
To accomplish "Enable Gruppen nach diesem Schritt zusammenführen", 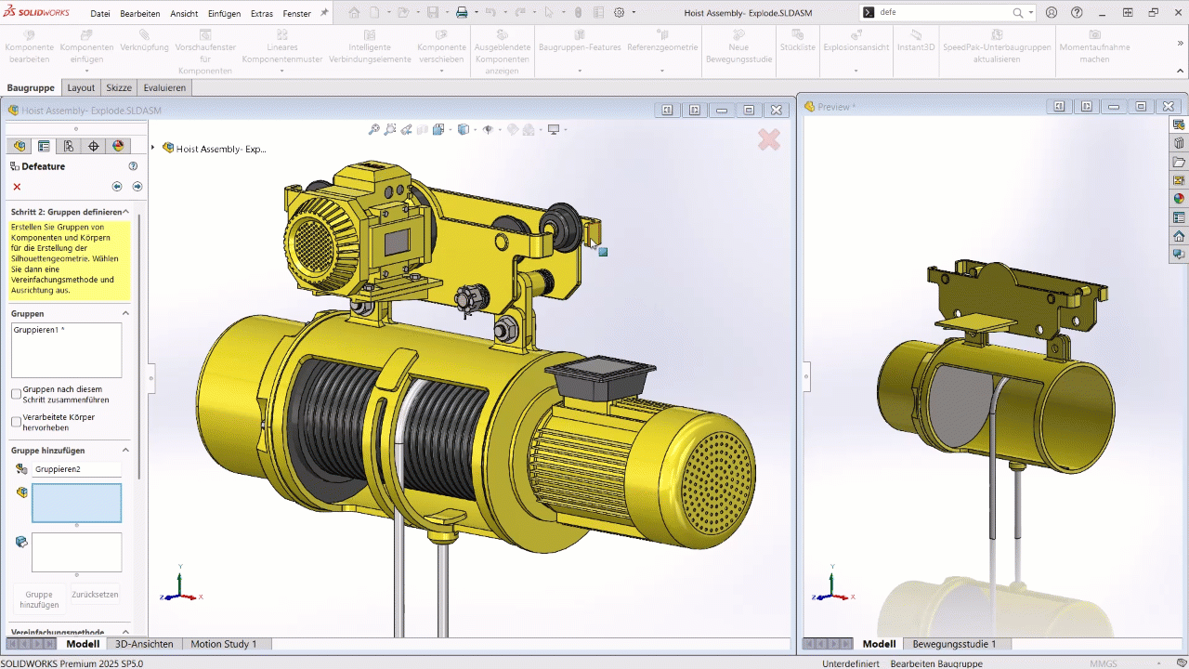I will click(x=15, y=393).
